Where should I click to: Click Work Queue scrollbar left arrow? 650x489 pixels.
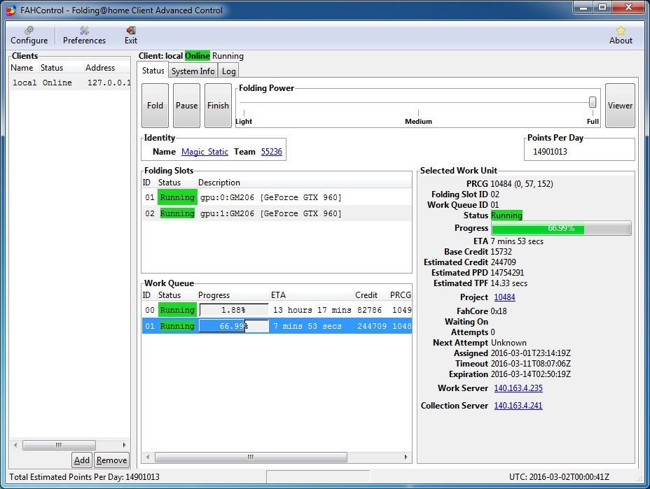(x=148, y=457)
